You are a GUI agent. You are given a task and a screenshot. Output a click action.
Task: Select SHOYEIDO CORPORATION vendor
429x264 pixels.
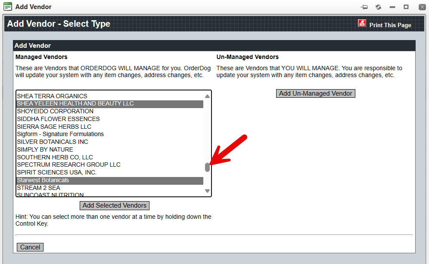[x=110, y=112]
